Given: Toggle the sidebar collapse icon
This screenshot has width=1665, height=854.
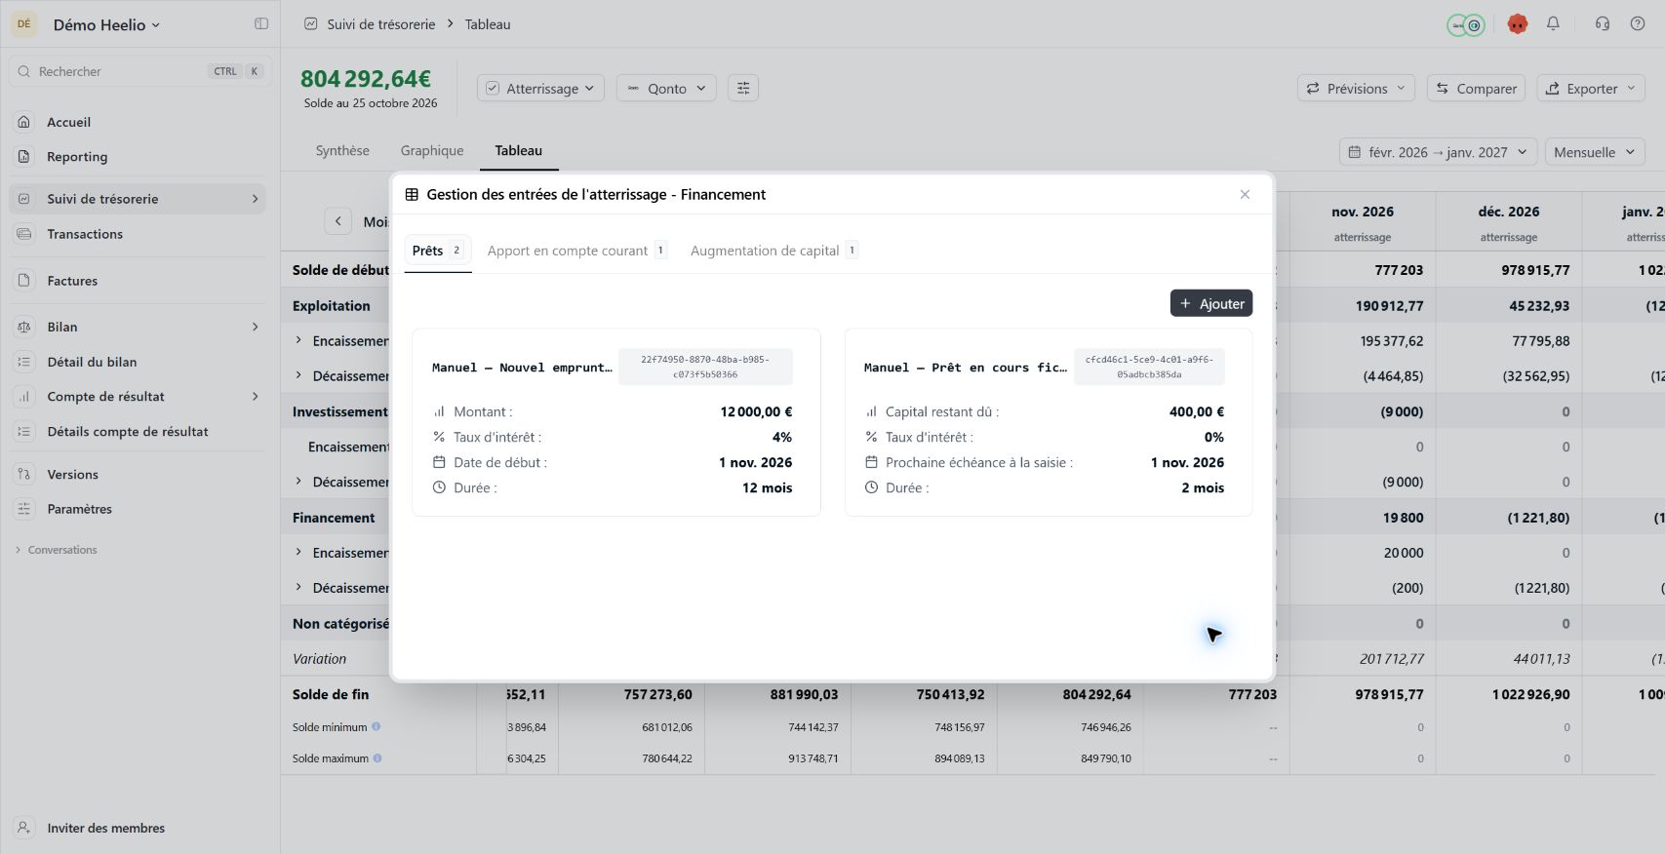Looking at the screenshot, I should pyautogui.click(x=261, y=24).
